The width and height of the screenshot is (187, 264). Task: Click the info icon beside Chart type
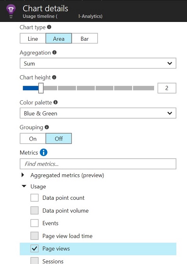point(49,27)
